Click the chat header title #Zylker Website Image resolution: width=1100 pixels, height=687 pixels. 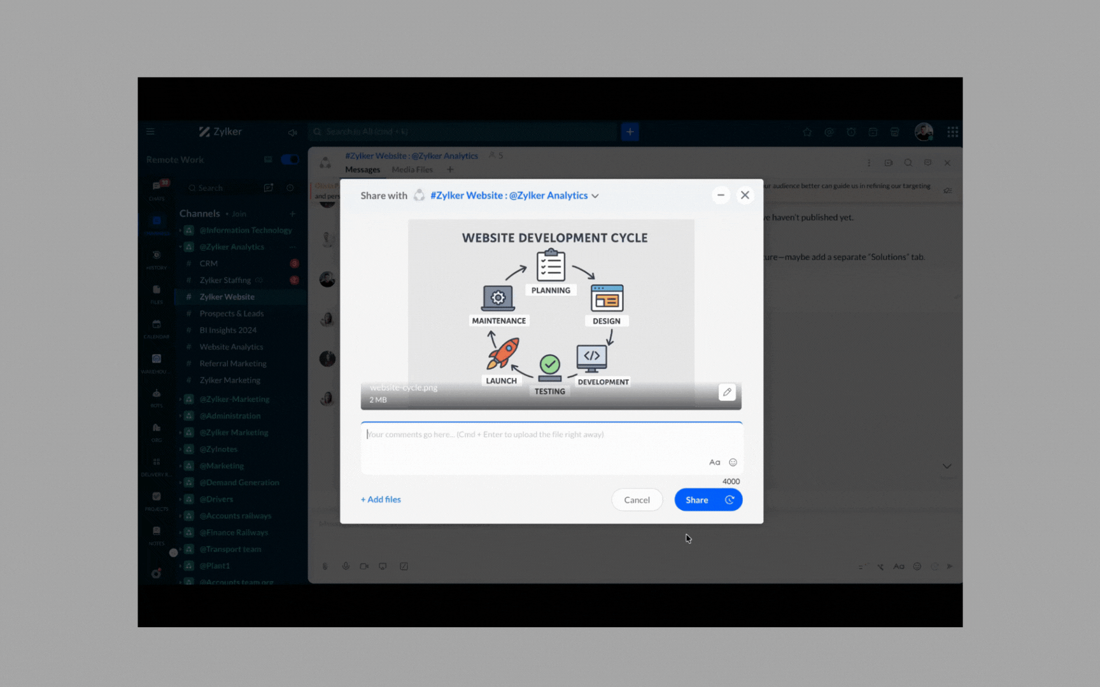(411, 156)
